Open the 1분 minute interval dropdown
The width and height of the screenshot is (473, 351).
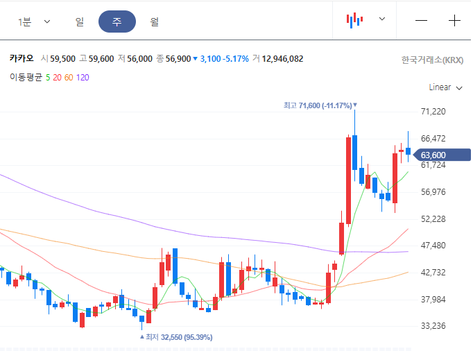coord(34,22)
